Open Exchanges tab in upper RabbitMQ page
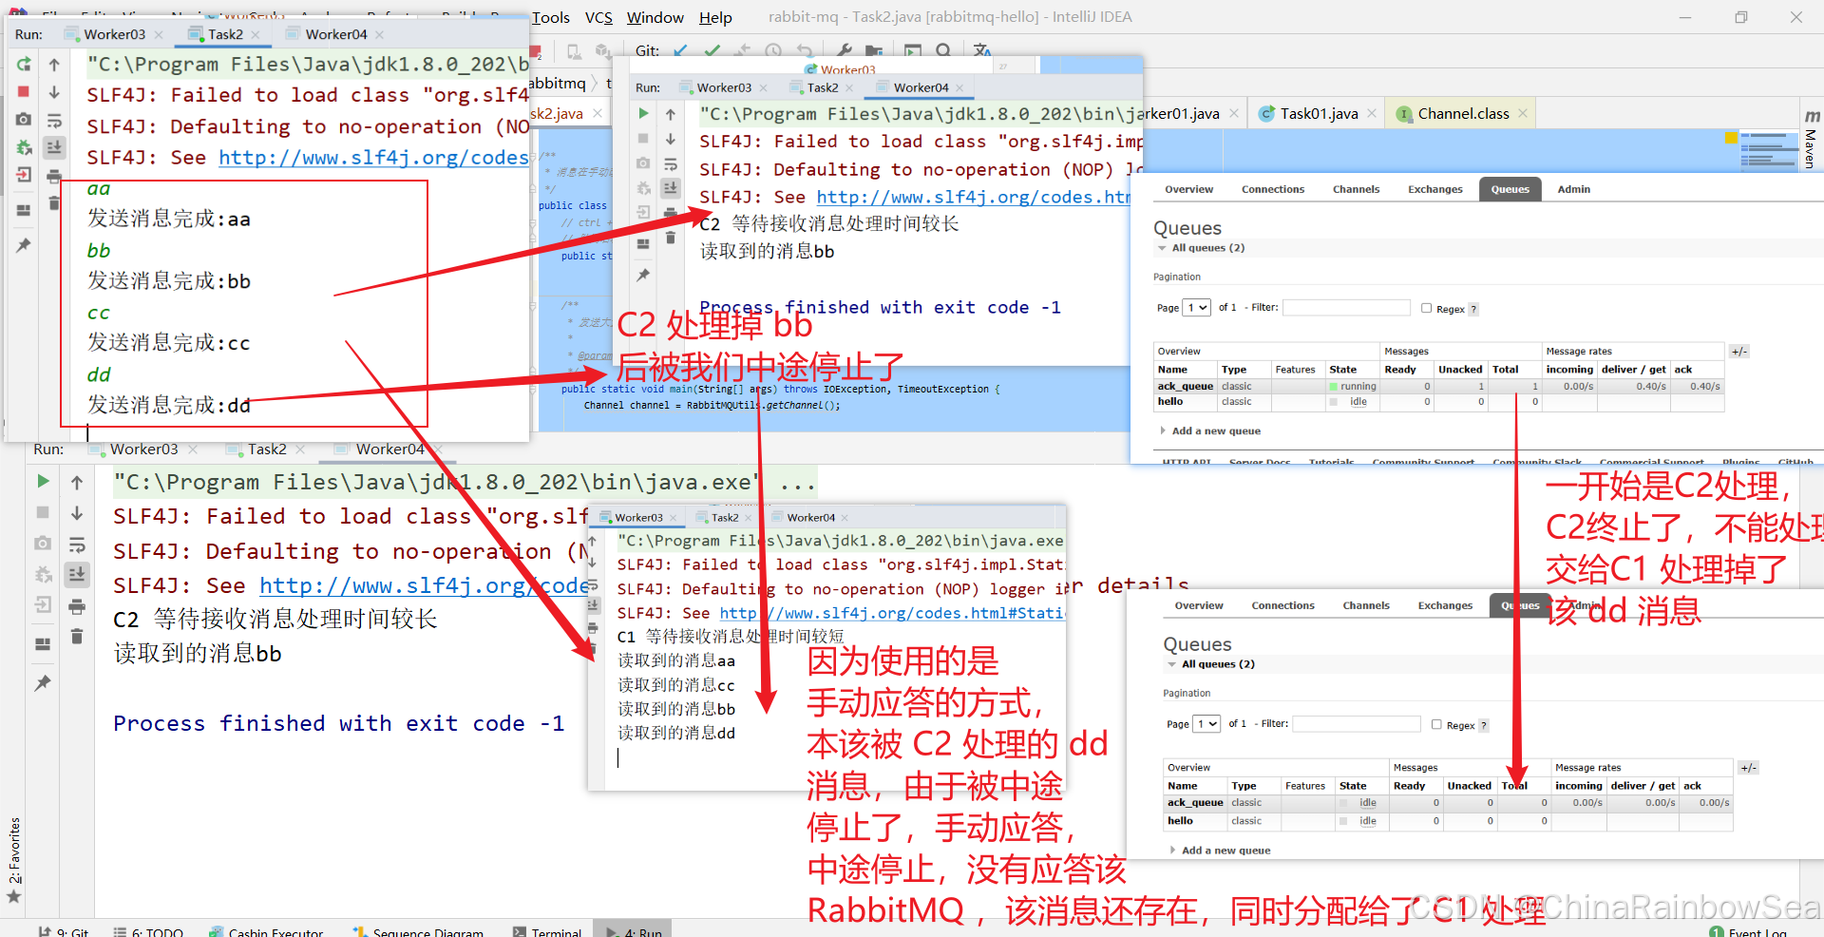 pos(1434,189)
